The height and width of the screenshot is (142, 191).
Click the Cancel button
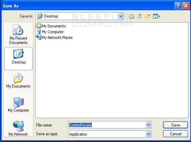tap(175, 134)
